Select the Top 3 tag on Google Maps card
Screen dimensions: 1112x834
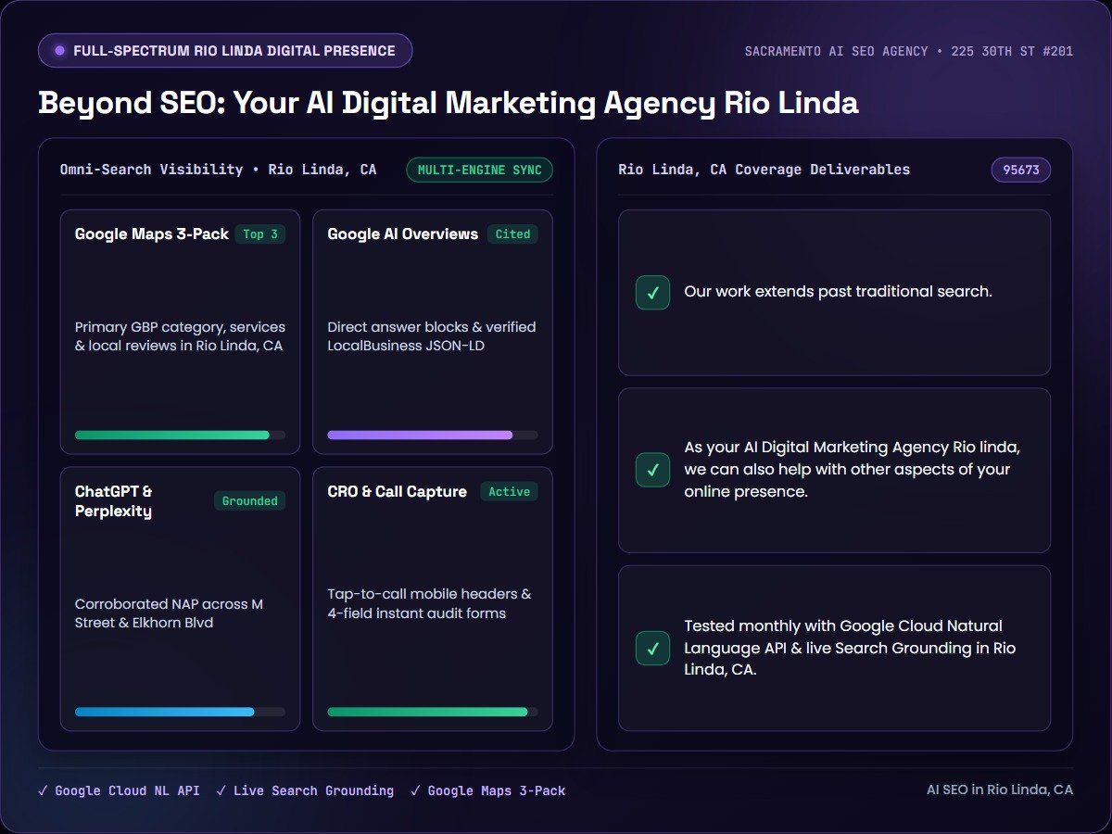point(260,234)
